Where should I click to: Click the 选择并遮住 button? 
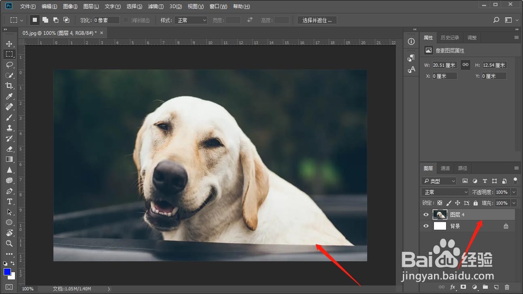coord(317,20)
